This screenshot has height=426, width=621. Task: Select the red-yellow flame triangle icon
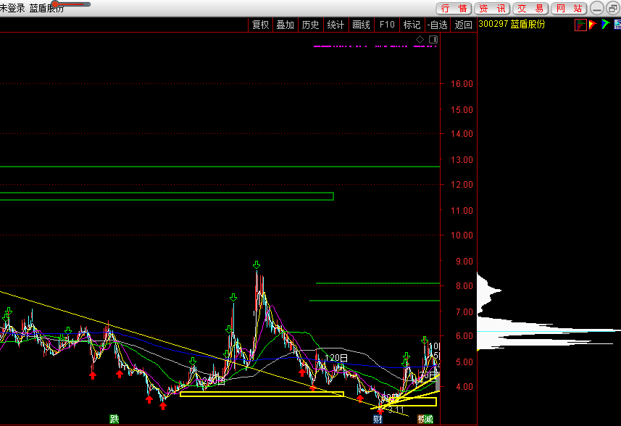coord(593,25)
